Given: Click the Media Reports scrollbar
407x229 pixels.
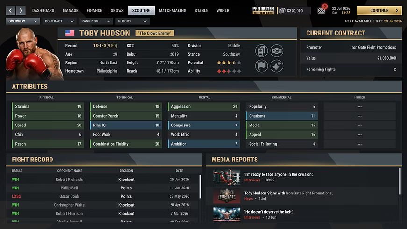Looking at the screenshot, I should 400,181.
